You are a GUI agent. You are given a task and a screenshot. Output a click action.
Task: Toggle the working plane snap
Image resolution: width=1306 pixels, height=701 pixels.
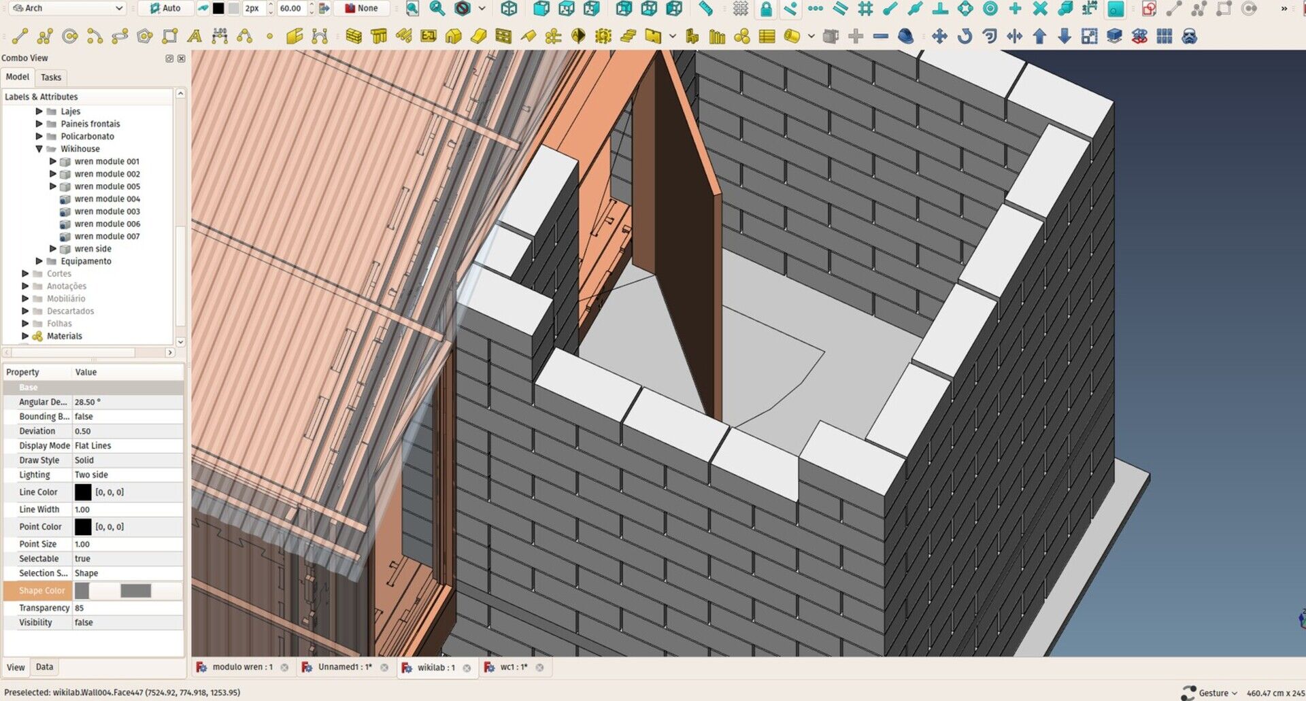point(1115,8)
